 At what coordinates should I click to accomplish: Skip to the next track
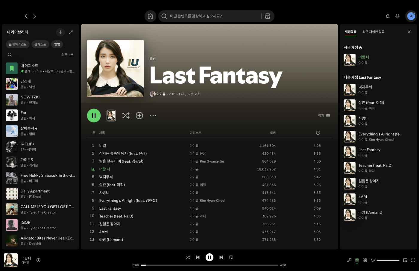coord(221,257)
